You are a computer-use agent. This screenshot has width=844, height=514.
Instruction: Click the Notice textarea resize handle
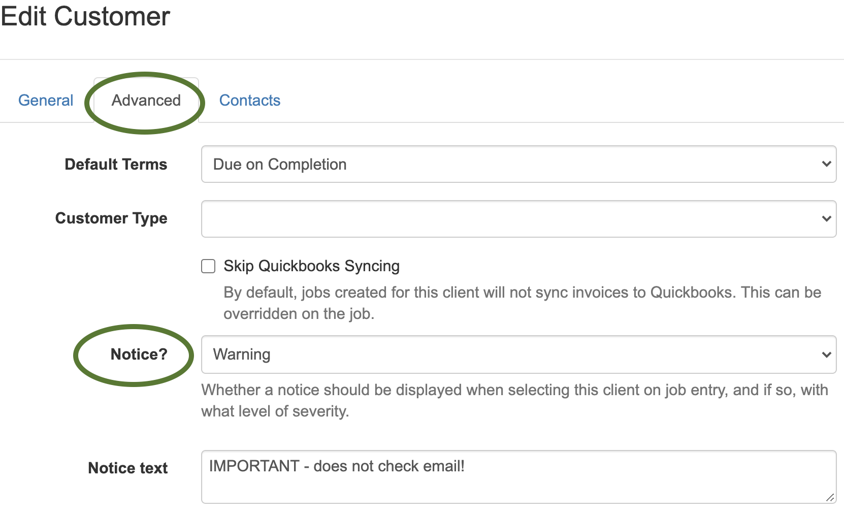tap(830, 497)
